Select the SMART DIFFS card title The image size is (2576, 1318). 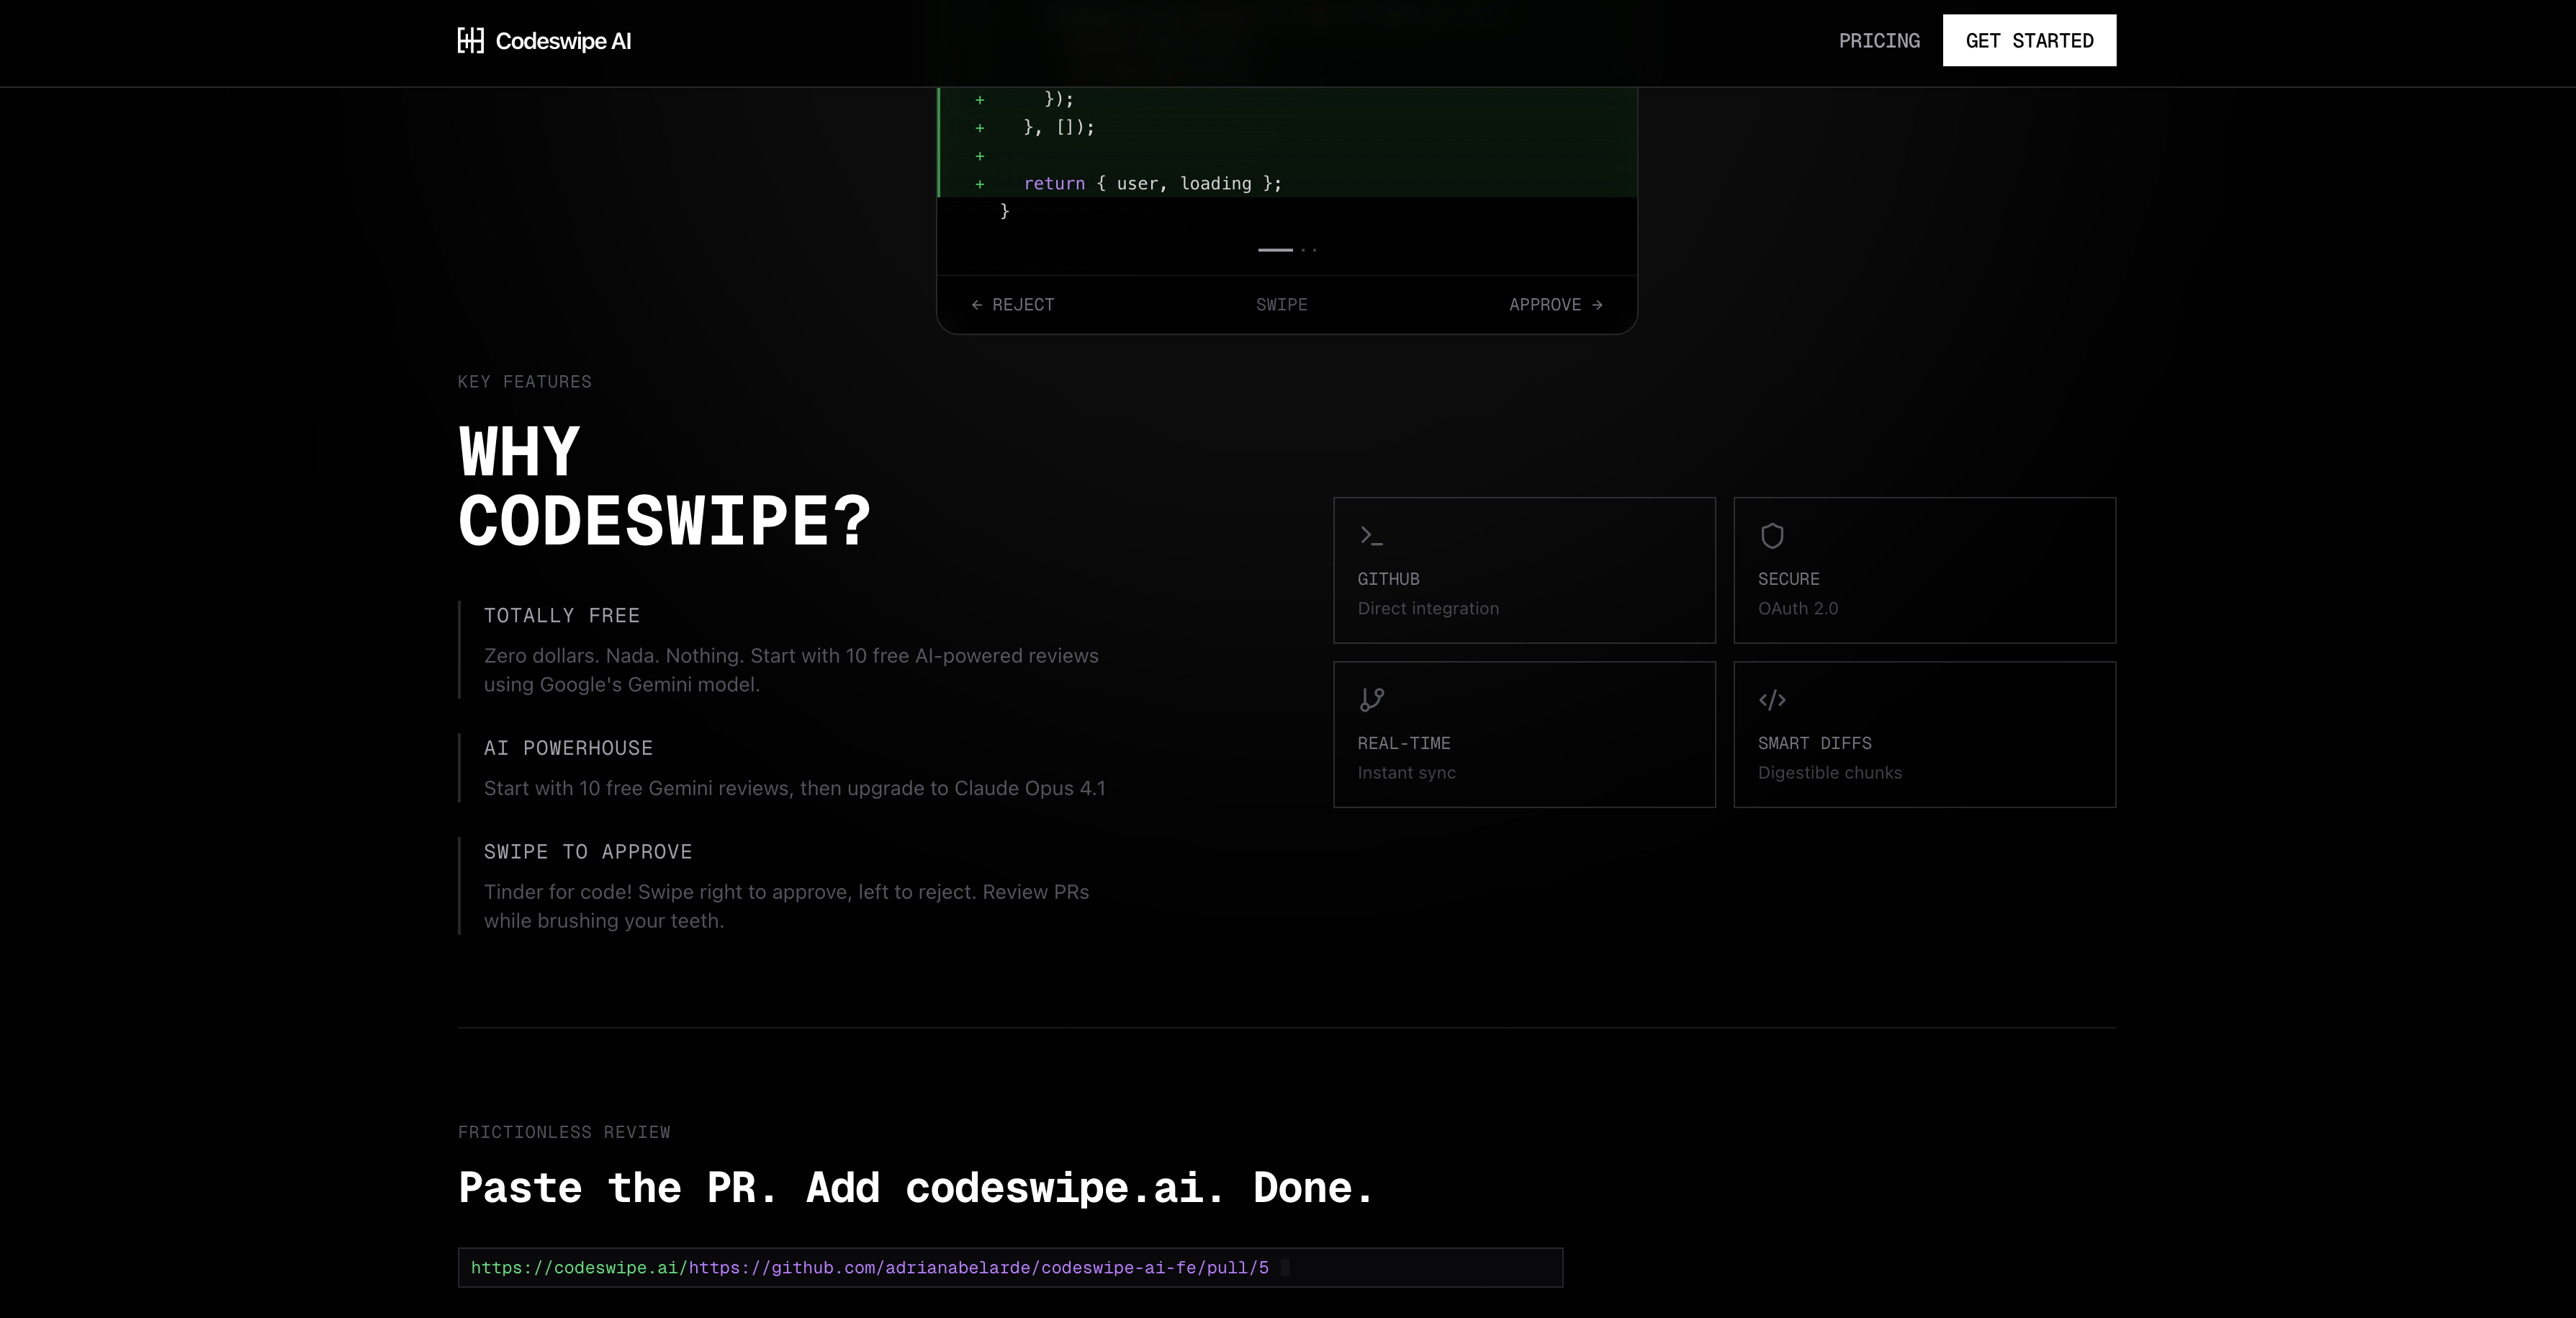tap(1814, 743)
